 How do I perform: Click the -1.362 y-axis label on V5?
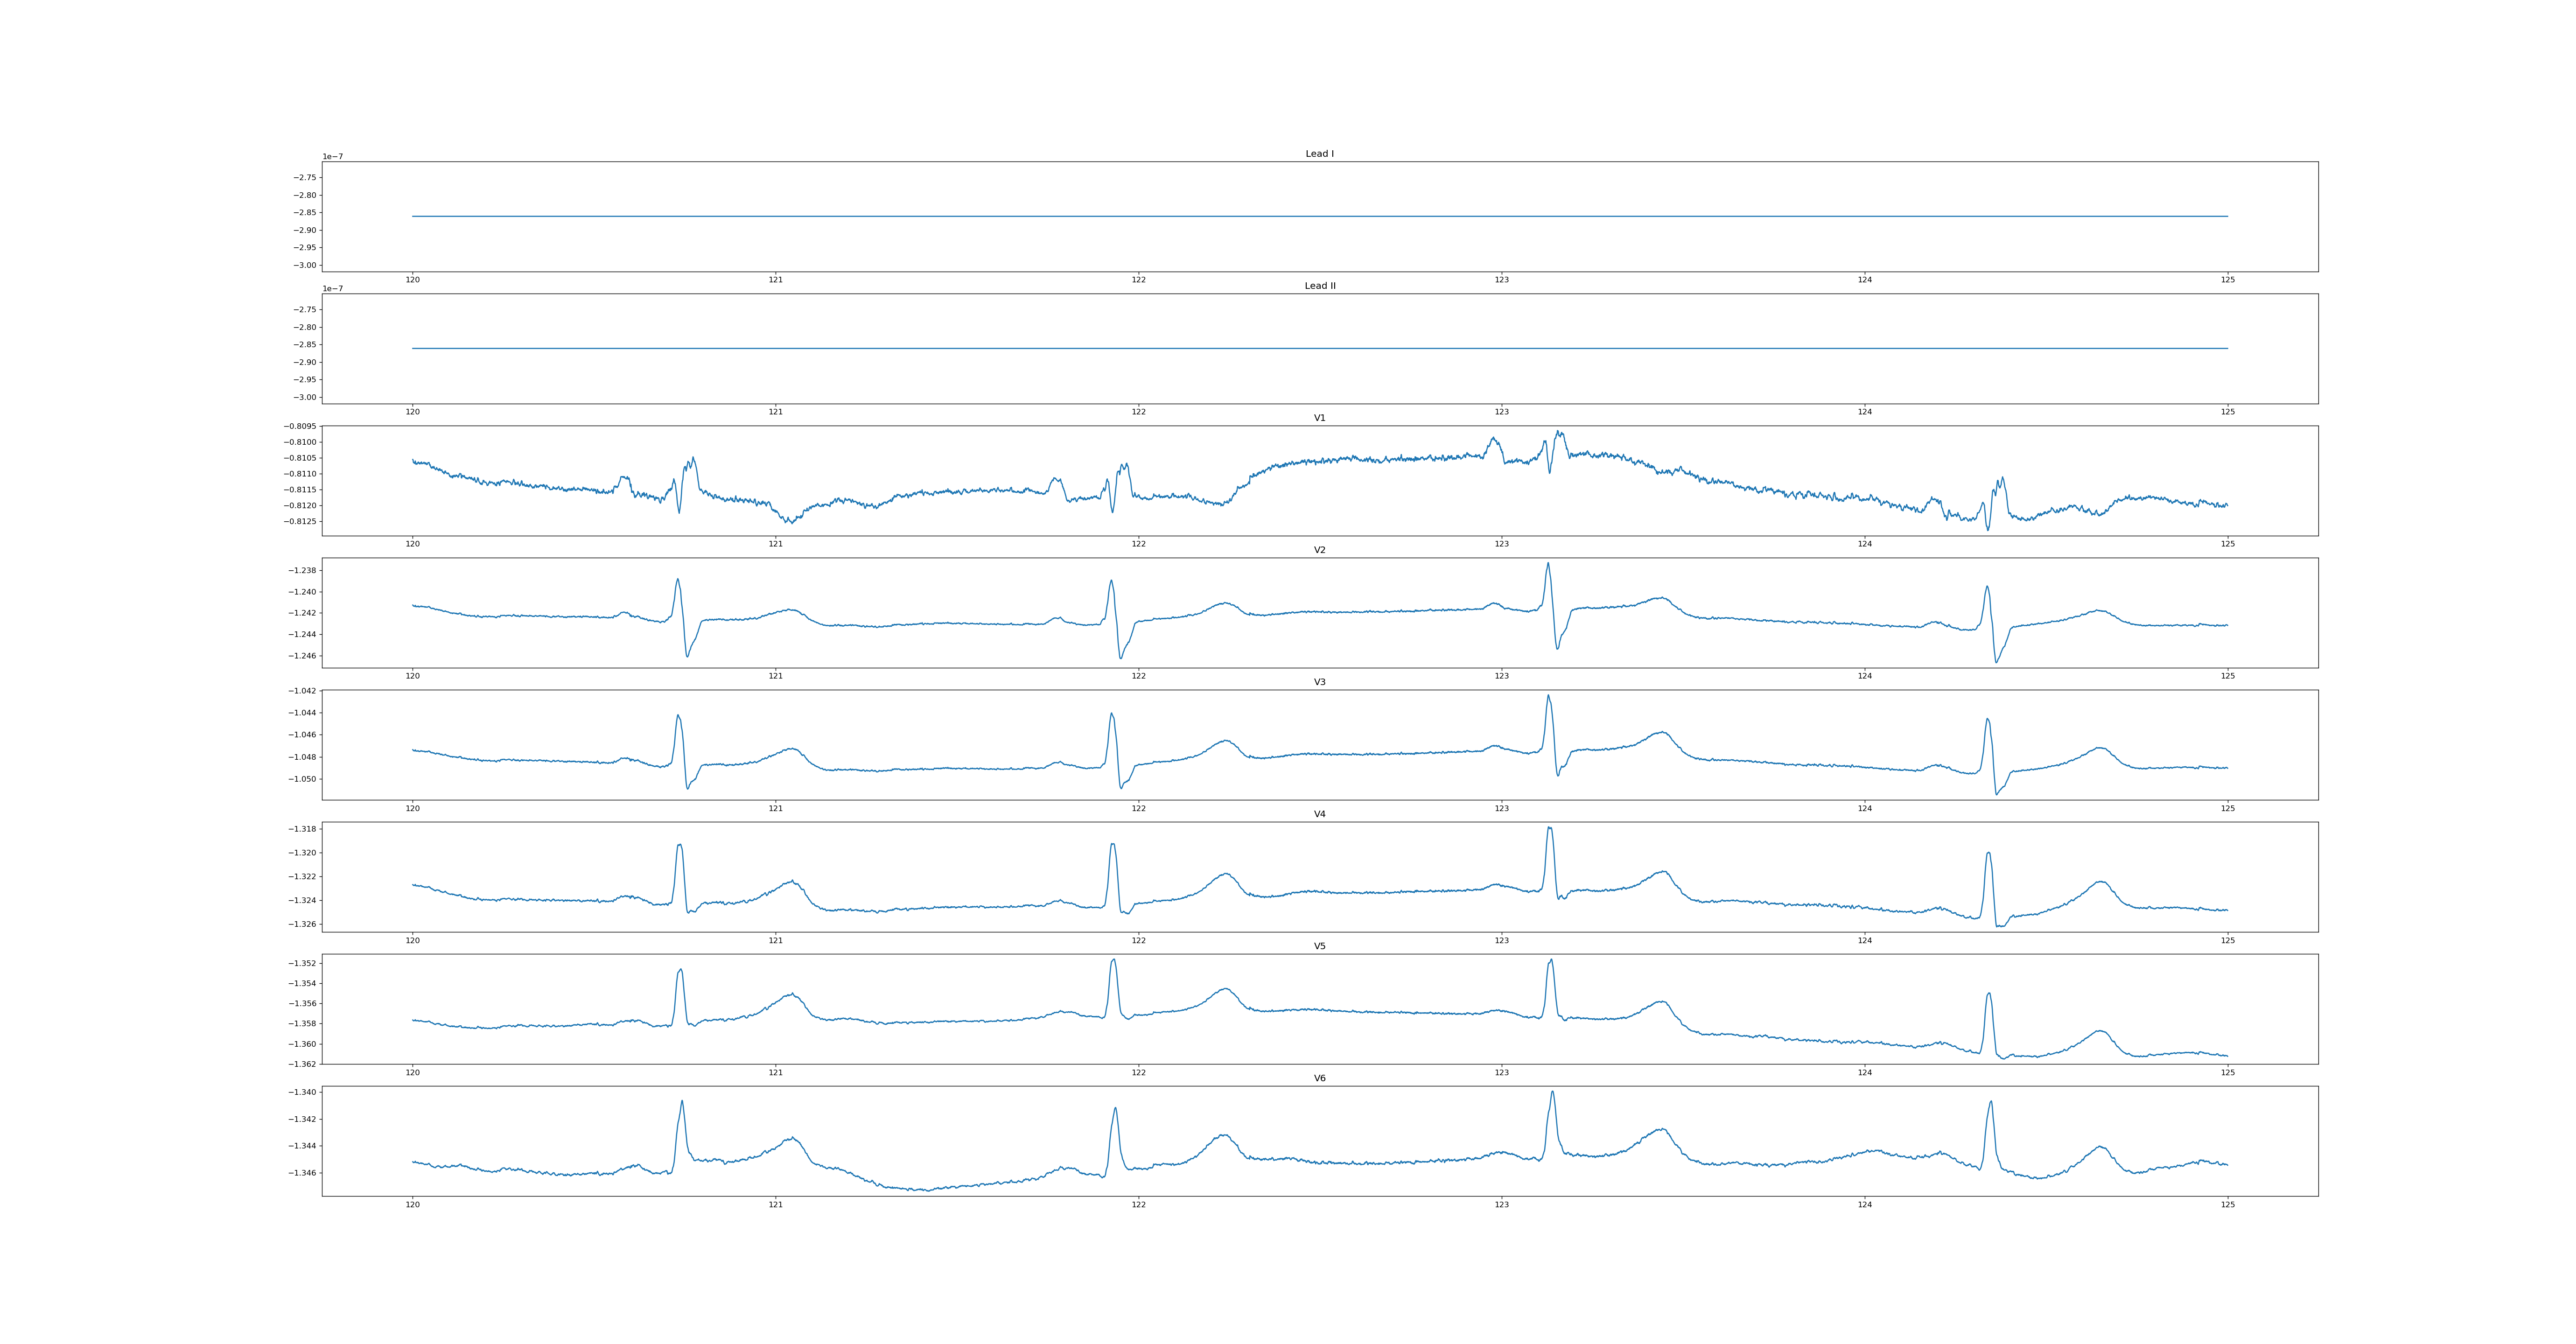coord(303,1064)
